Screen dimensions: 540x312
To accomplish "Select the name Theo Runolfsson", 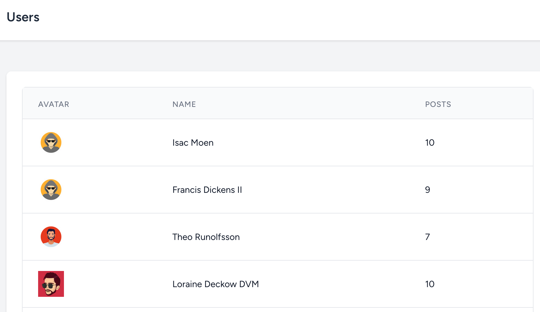I will (206, 237).
